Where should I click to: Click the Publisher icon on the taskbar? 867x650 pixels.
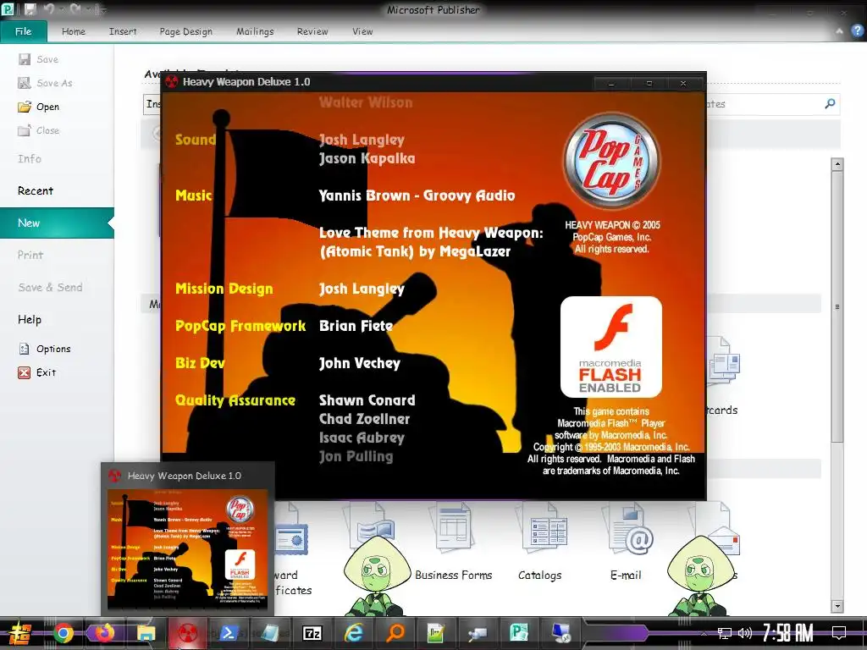[x=519, y=633]
